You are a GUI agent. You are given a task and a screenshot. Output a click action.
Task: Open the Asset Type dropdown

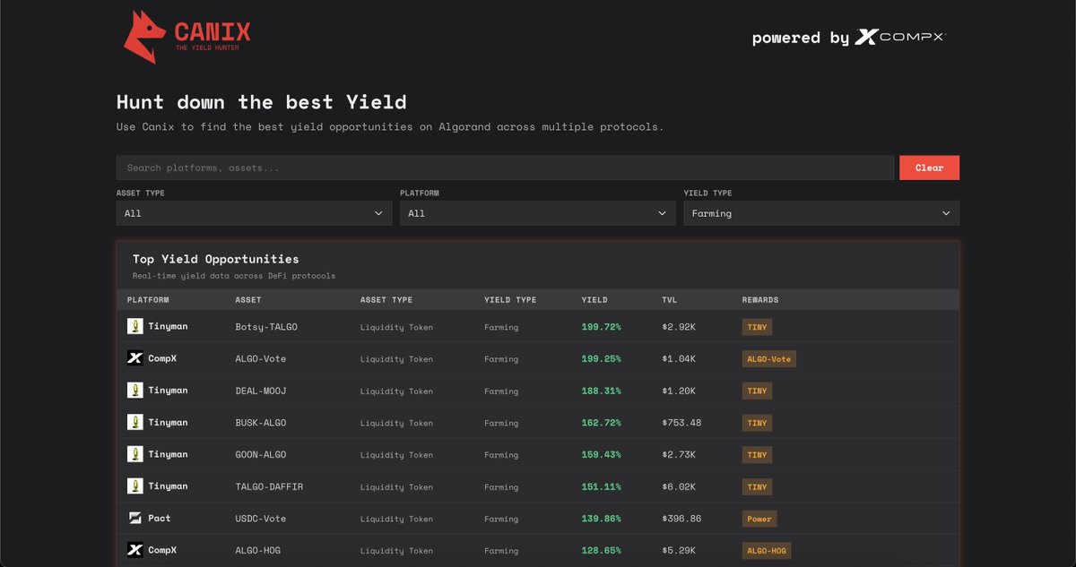tap(254, 213)
